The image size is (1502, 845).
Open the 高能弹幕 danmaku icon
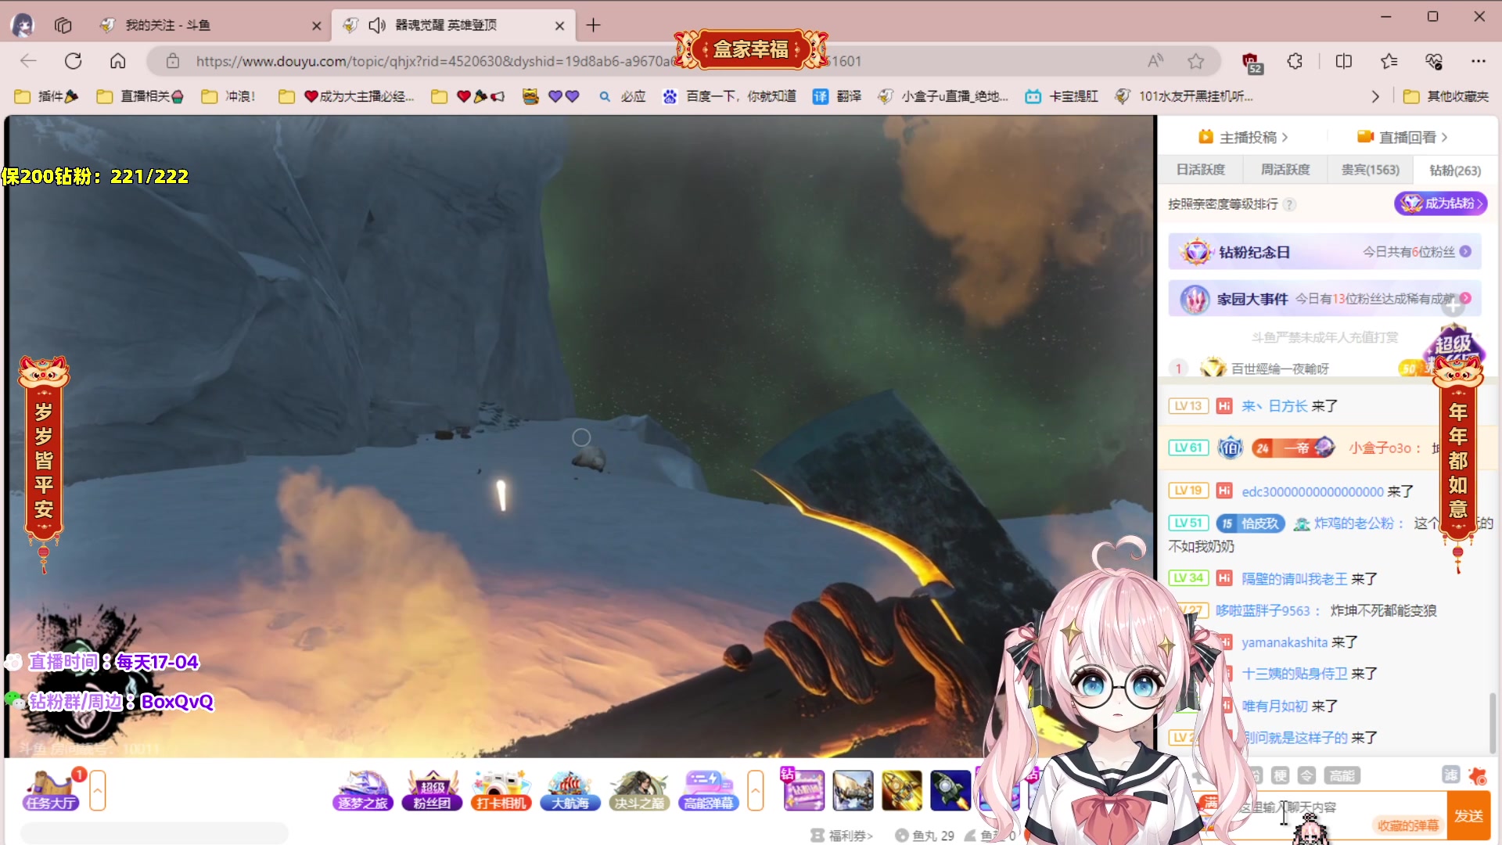[708, 790]
